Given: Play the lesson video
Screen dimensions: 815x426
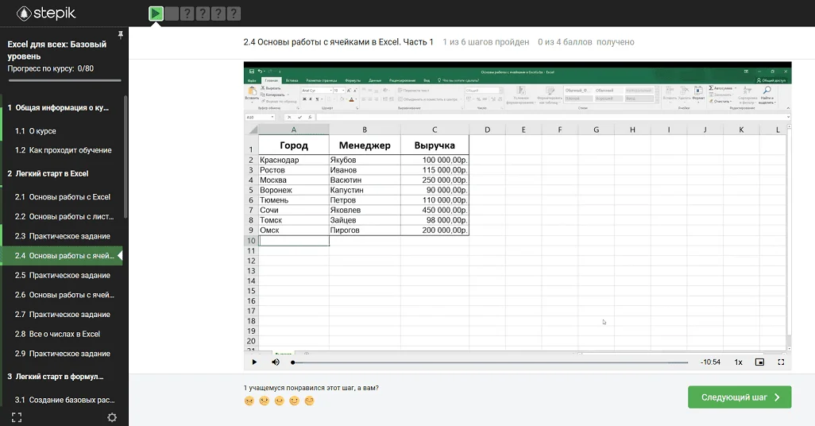Looking at the screenshot, I should click(254, 362).
